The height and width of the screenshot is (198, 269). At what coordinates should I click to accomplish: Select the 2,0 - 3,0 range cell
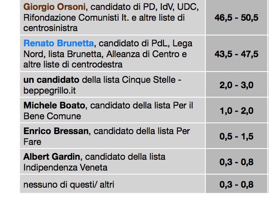236,85
